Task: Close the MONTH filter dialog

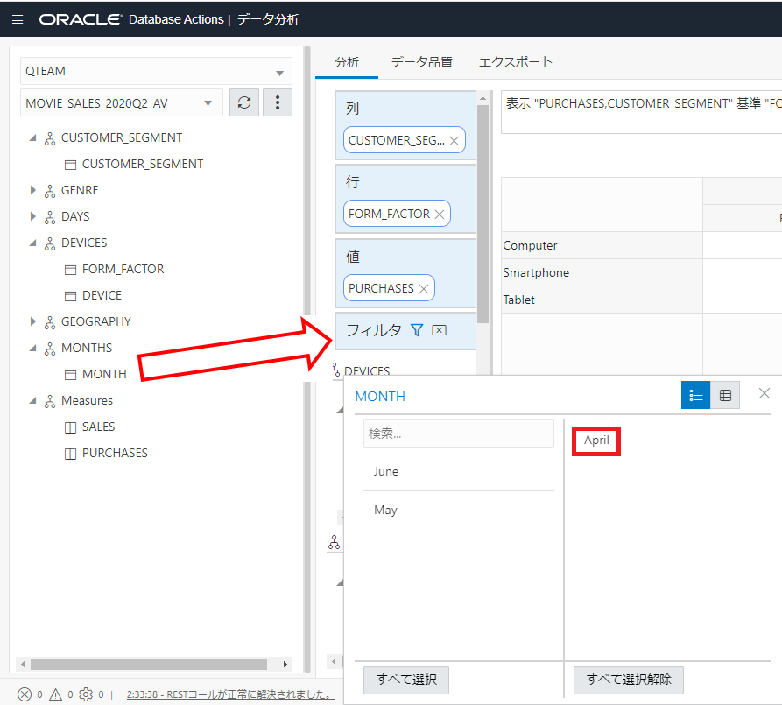Action: 764,394
